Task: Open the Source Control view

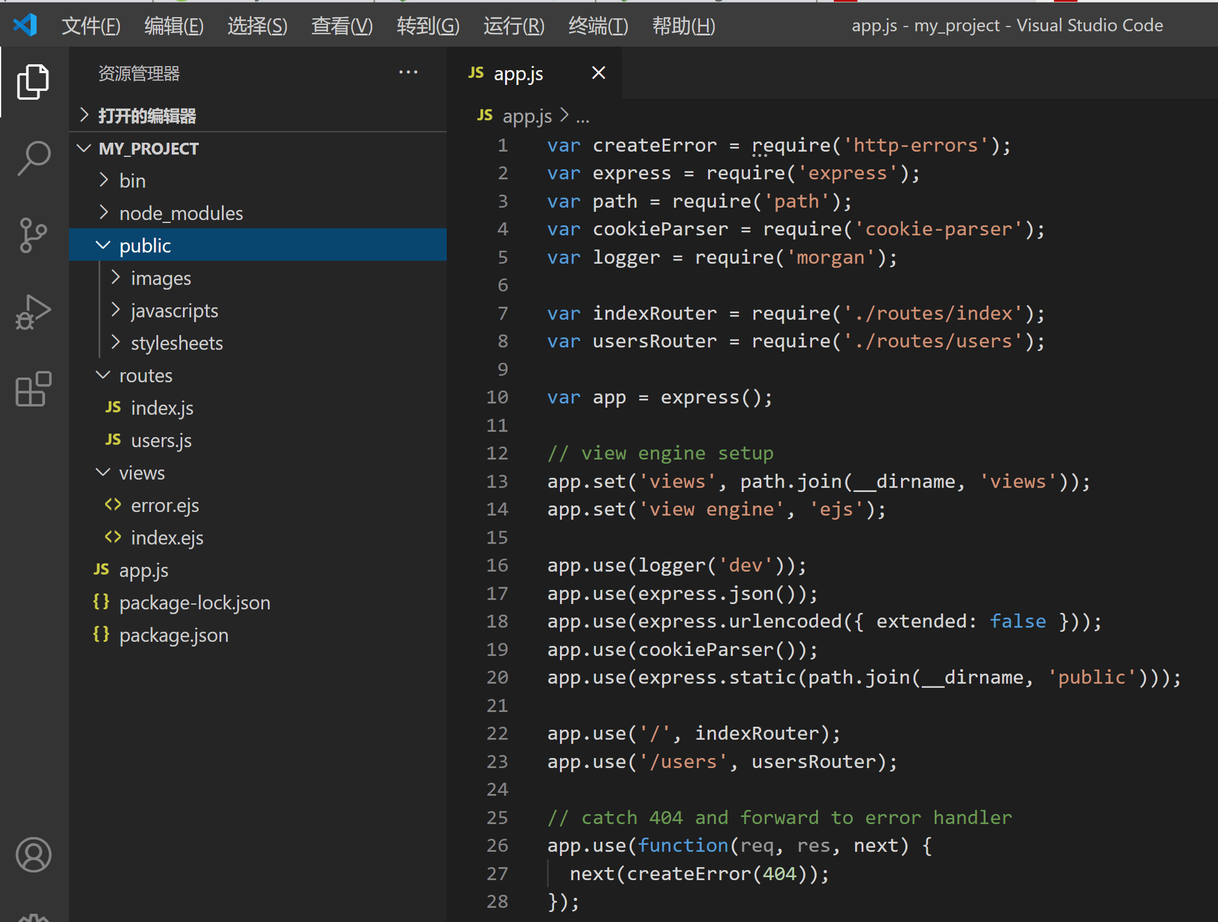Action: pyautogui.click(x=33, y=235)
